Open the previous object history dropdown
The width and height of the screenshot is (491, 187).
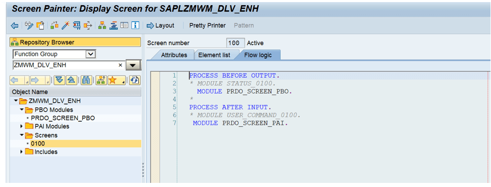pos(27,82)
